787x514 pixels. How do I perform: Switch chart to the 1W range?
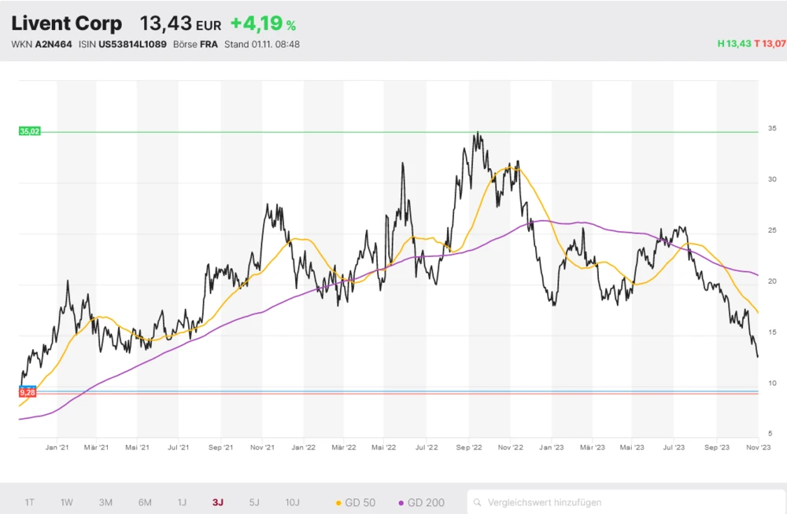click(x=67, y=502)
